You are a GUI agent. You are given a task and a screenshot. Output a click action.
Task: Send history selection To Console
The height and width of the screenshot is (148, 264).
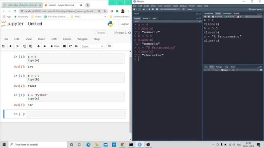point(217,16)
